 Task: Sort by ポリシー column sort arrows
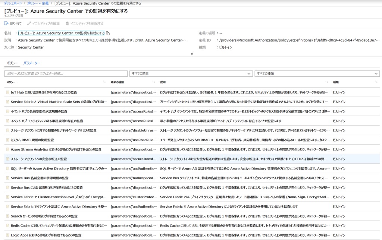104,82
